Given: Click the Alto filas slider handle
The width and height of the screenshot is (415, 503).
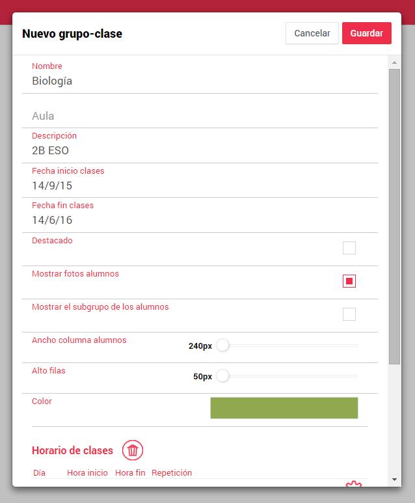Looking at the screenshot, I should (x=222, y=375).
